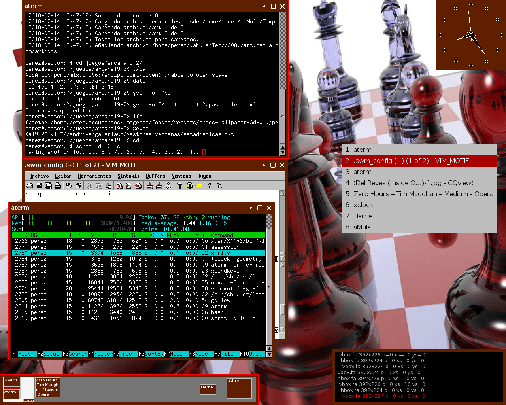Select the vim_motif process row in htop
This screenshot has width=506, height=405.
coord(138,289)
